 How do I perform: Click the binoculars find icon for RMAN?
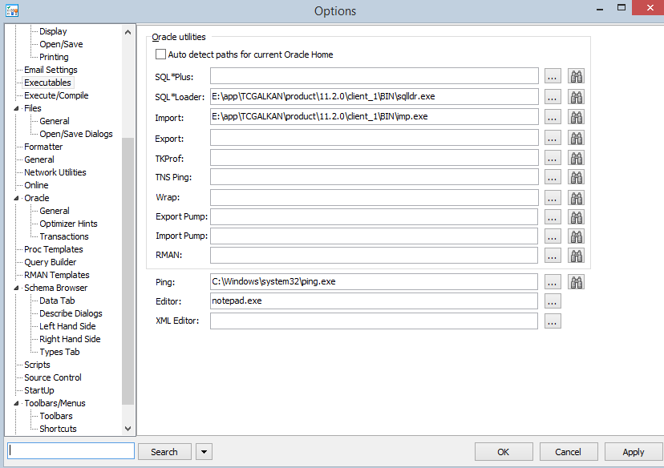[576, 256]
